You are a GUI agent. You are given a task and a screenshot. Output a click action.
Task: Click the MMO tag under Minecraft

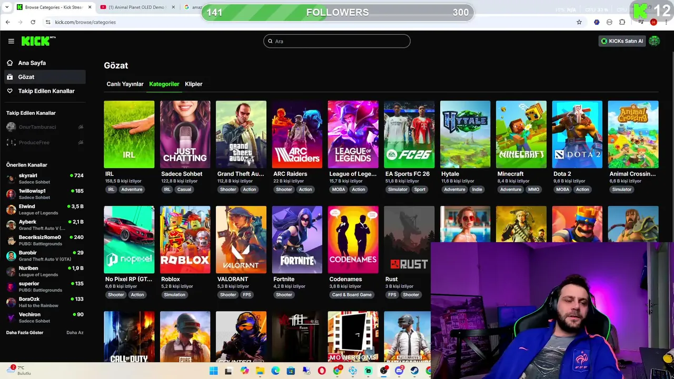click(x=533, y=189)
